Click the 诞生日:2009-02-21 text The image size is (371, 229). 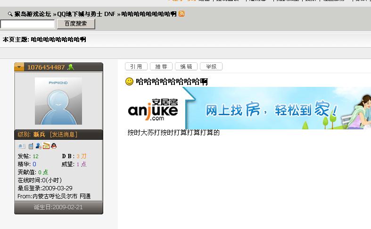pyautogui.click(x=58, y=207)
